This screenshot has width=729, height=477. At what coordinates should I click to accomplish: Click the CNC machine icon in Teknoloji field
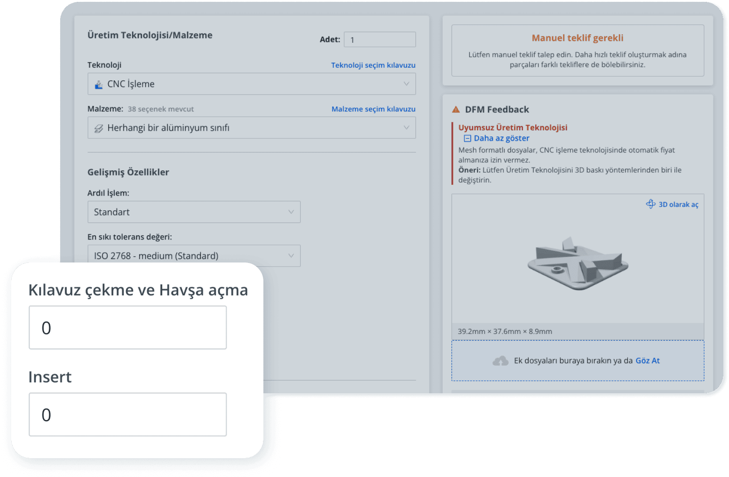99,85
